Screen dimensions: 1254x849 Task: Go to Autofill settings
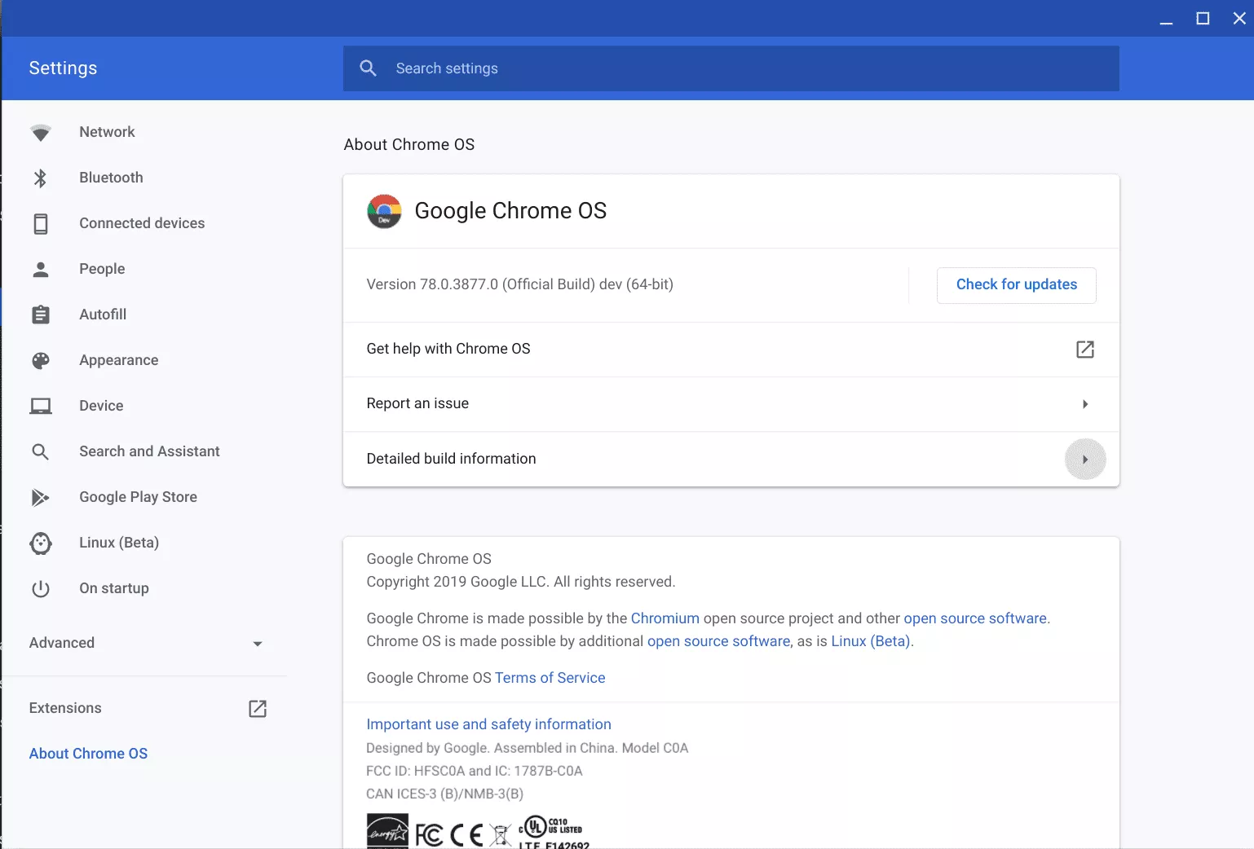point(103,315)
